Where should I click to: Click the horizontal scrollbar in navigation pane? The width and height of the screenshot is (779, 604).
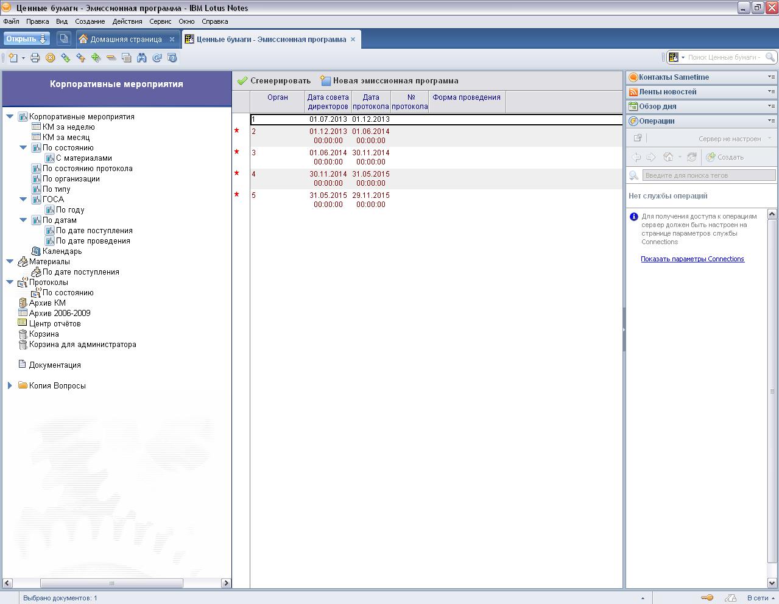point(111,583)
